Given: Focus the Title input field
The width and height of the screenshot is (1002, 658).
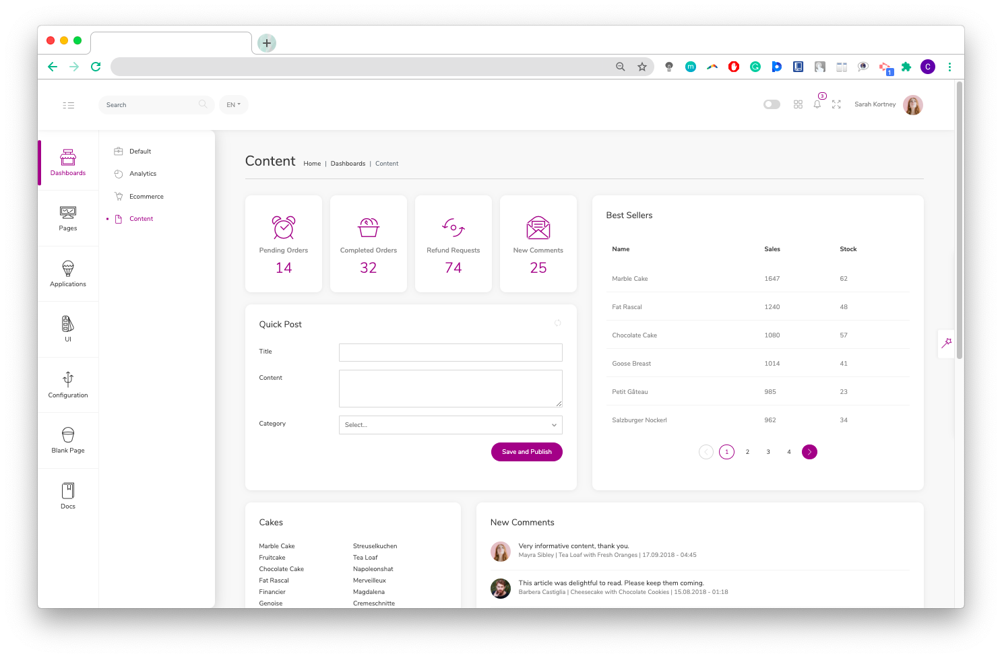Looking at the screenshot, I should (451, 352).
